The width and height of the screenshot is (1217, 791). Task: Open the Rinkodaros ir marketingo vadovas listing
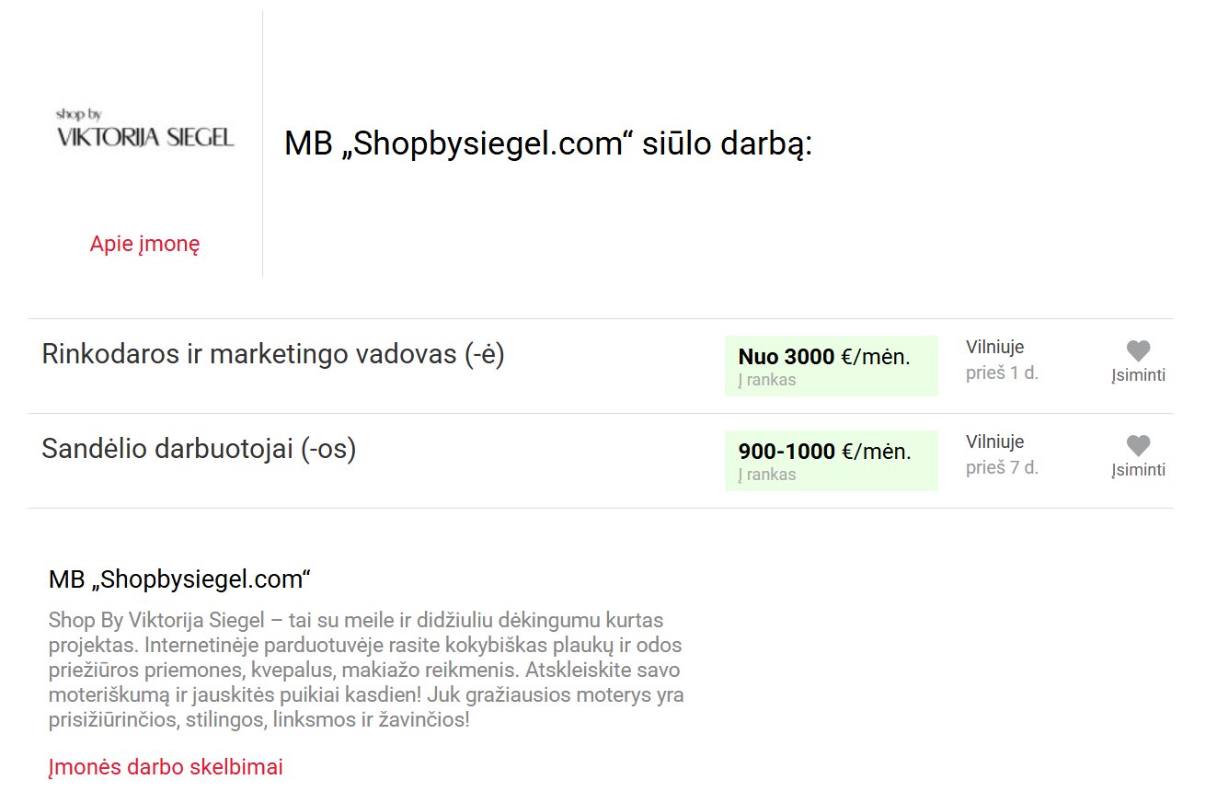(x=273, y=354)
